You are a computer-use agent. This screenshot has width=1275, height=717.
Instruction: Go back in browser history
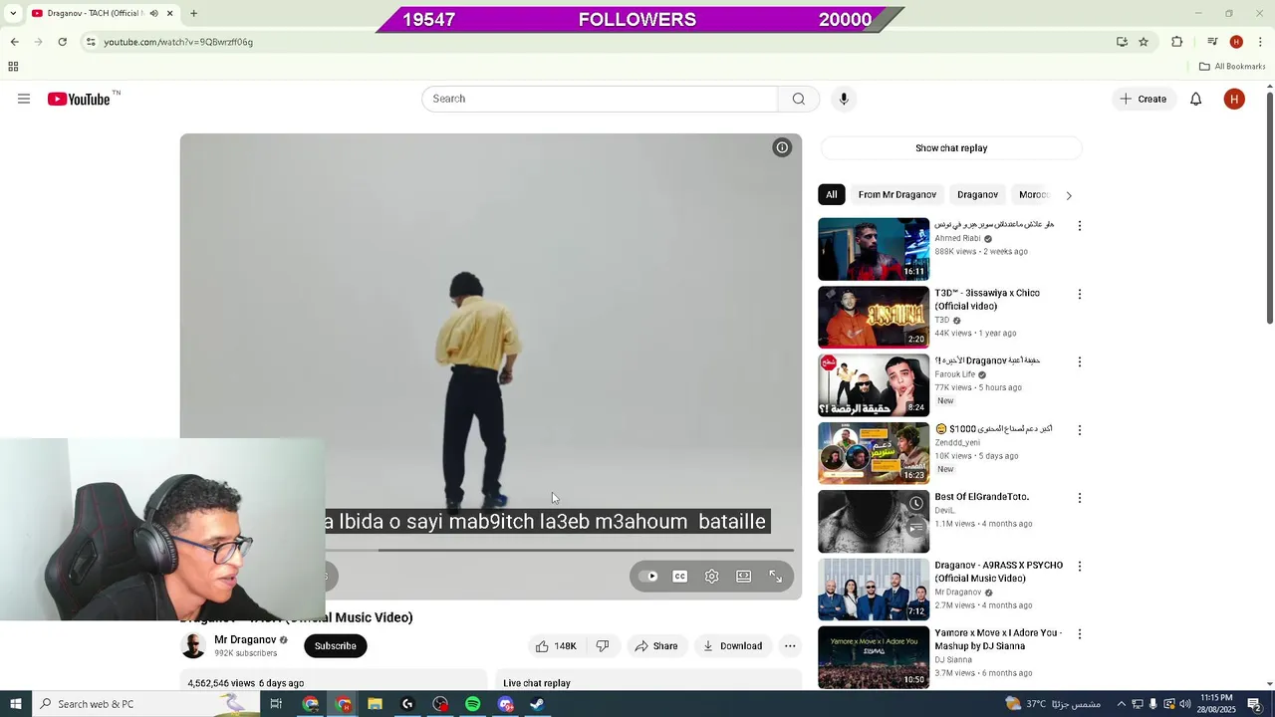pos(14,42)
